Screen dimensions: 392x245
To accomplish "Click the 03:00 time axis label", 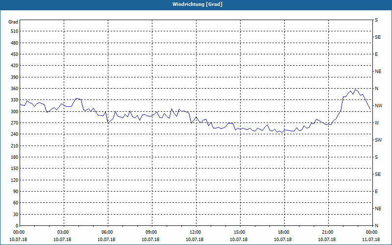I will click(x=62, y=232).
